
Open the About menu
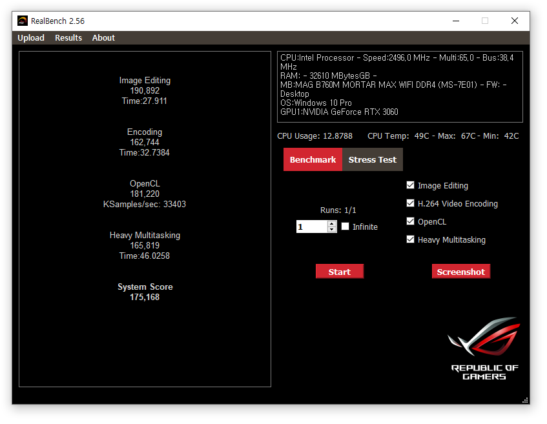pos(103,37)
